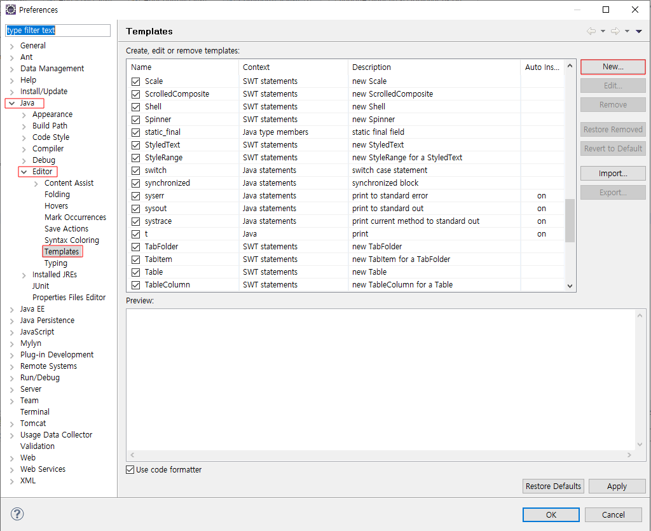Select Save Actions preference page
The height and width of the screenshot is (531, 651).
pyautogui.click(x=66, y=229)
